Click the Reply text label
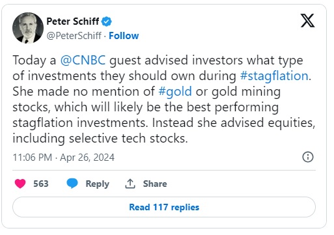 click(x=98, y=184)
